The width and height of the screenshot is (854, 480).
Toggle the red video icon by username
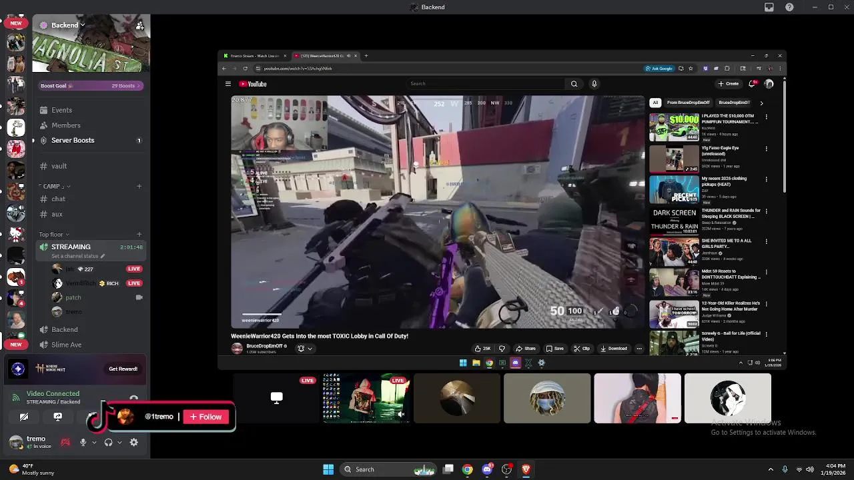65,442
